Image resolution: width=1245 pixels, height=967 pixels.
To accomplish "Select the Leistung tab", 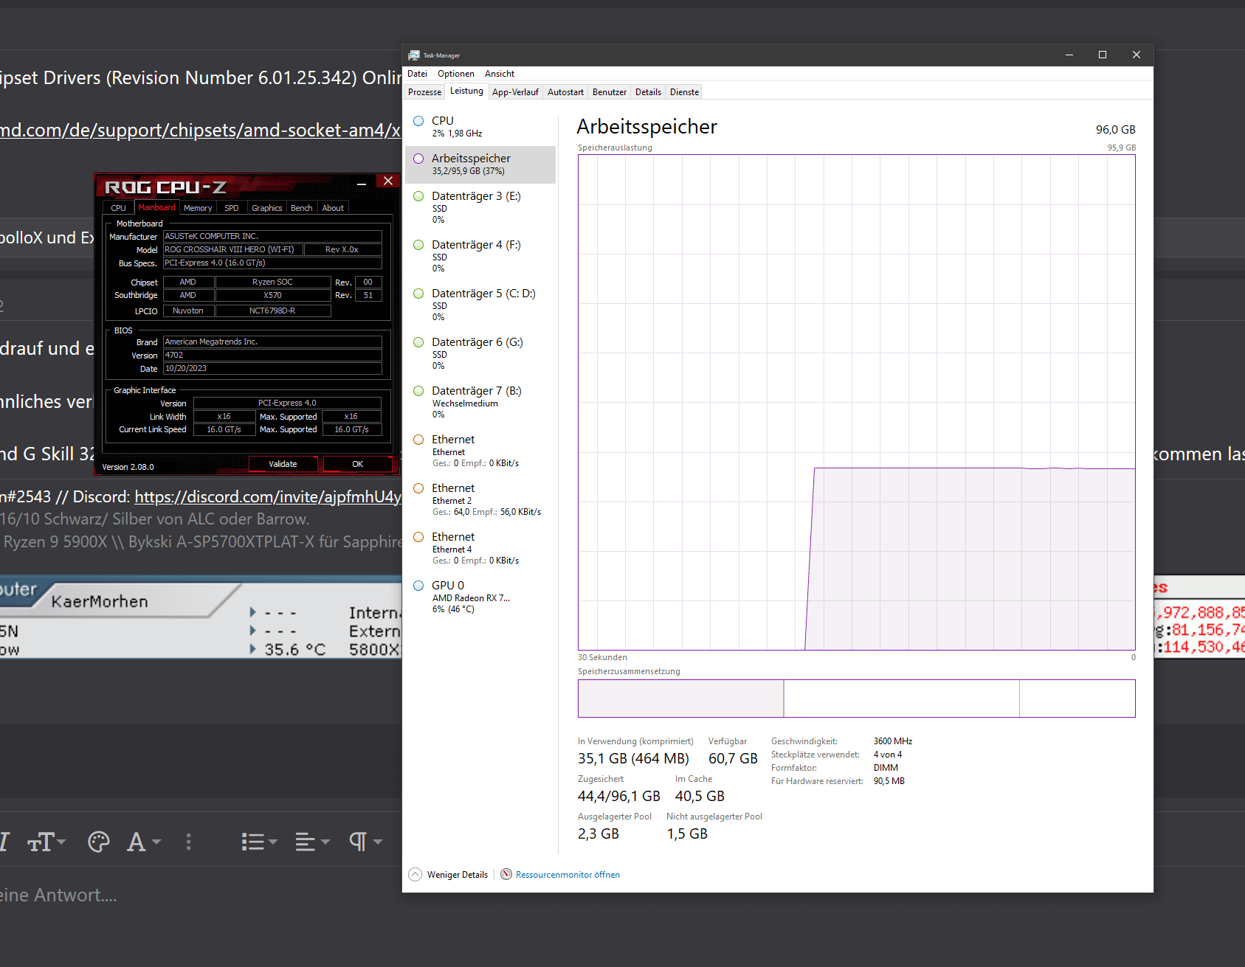I will click(466, 91).
